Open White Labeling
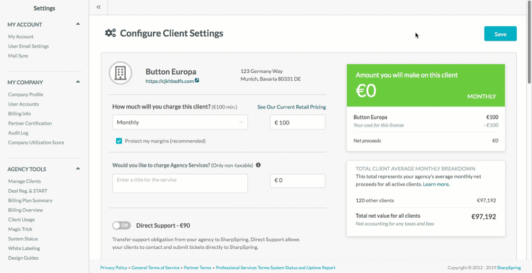This screenshot has height=273, width=532. coord(24,248)
